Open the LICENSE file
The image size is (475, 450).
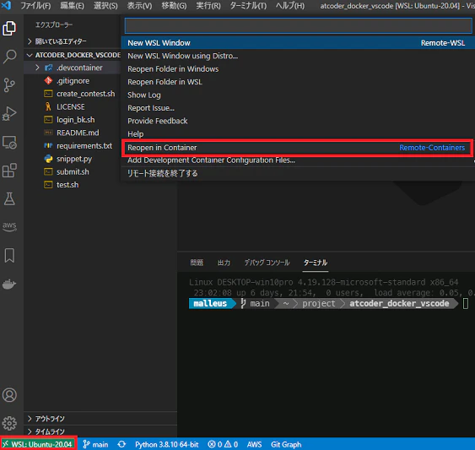[73, 106]
